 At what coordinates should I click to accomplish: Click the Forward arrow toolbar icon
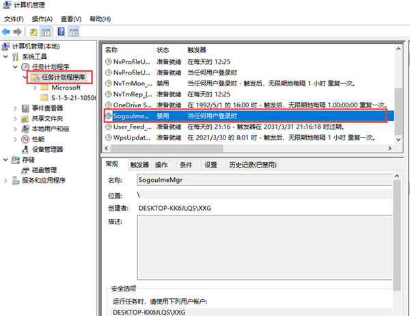tap(18, 31)
